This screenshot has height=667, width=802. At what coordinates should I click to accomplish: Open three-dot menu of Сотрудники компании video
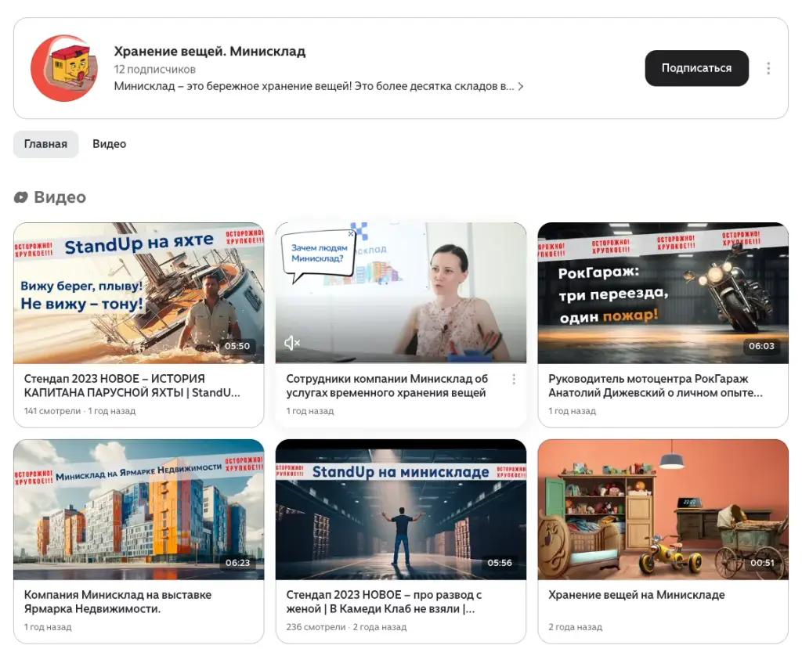click(x=514, y=379)
